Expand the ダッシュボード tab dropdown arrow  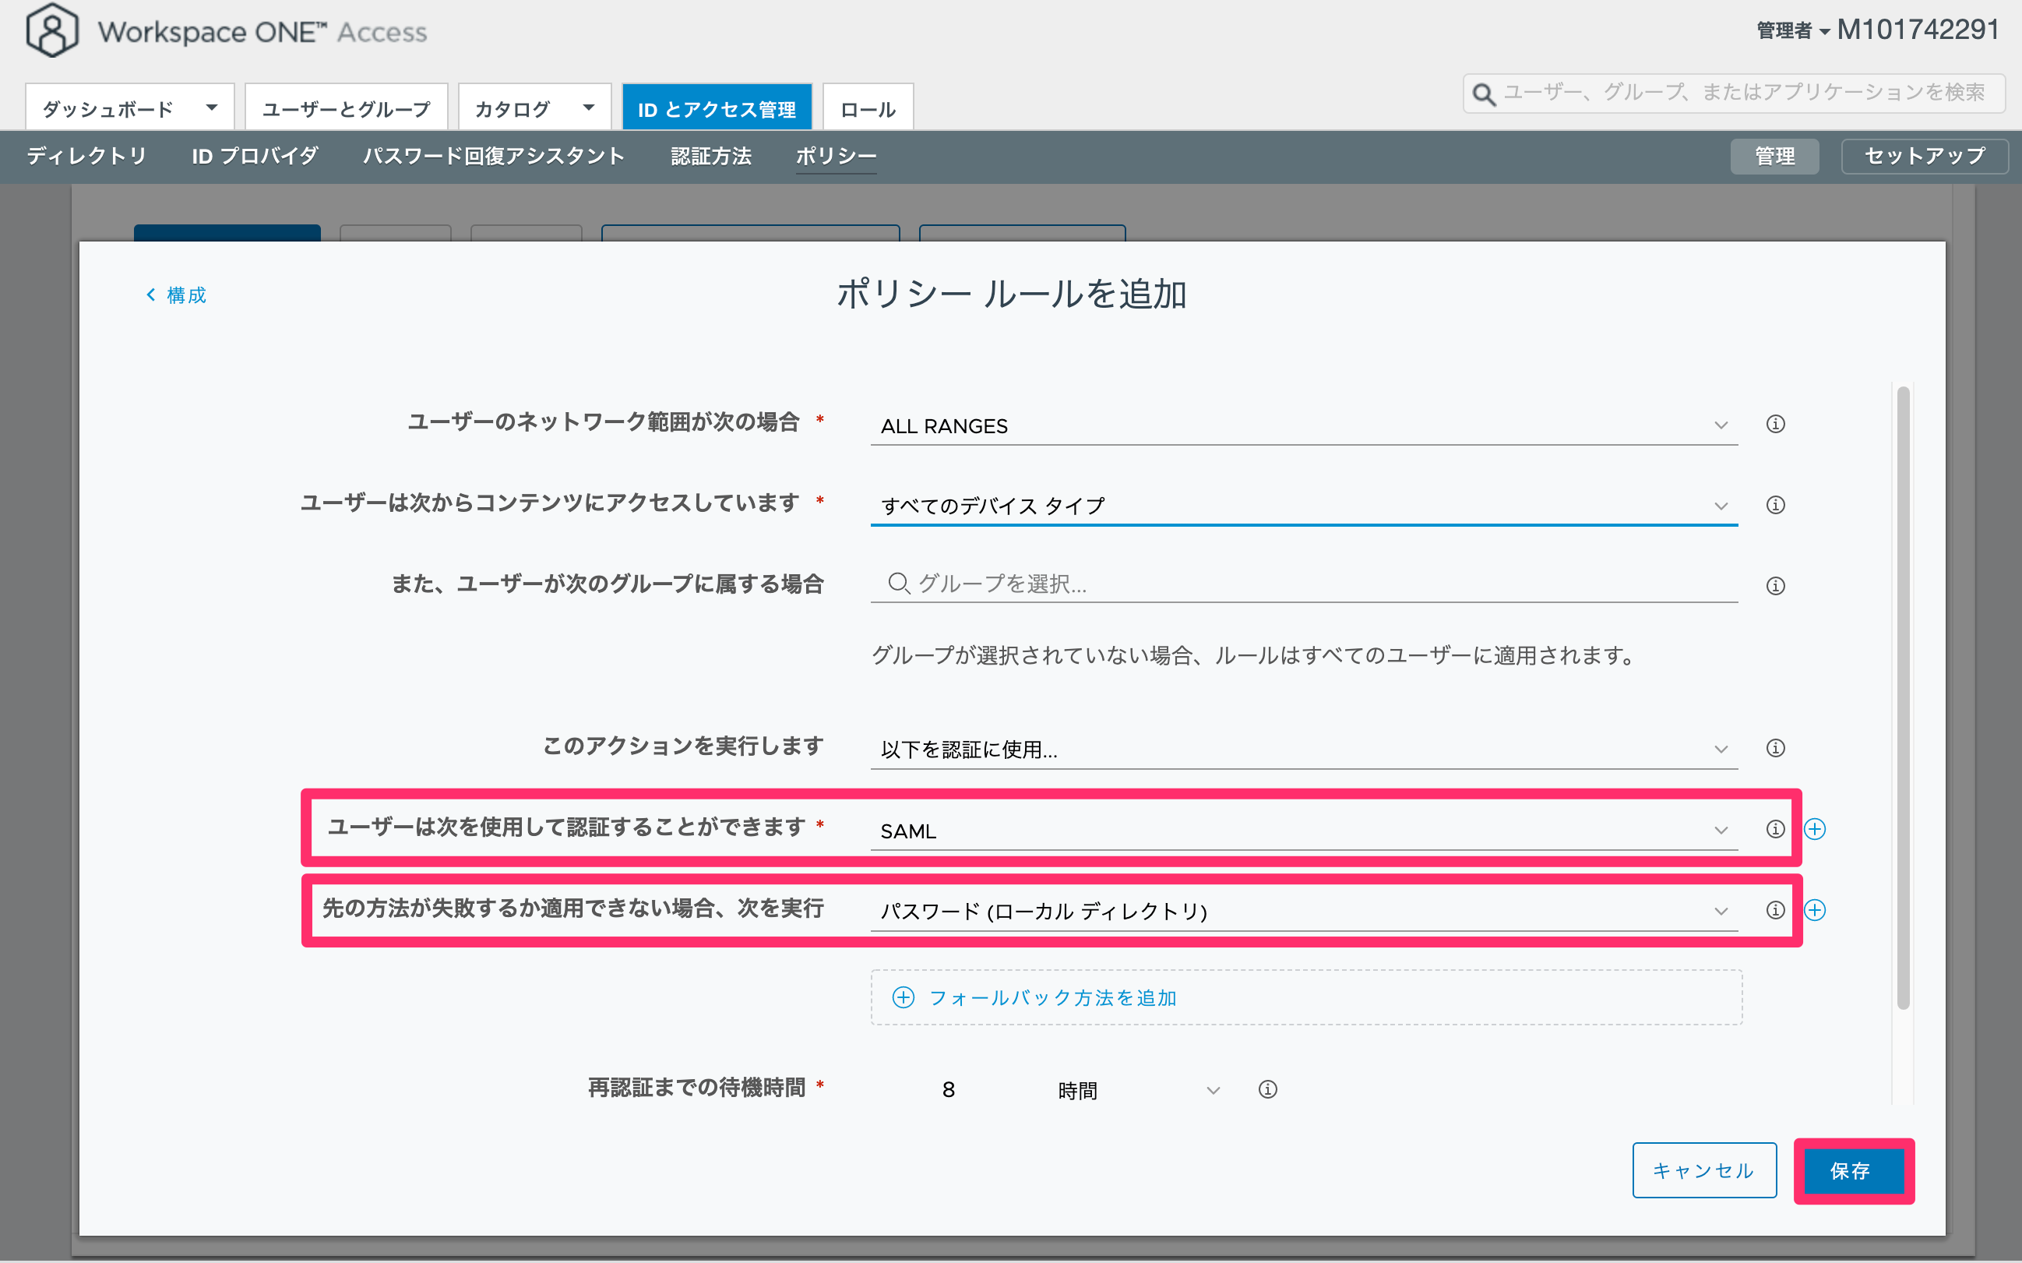tap(211, 108)
